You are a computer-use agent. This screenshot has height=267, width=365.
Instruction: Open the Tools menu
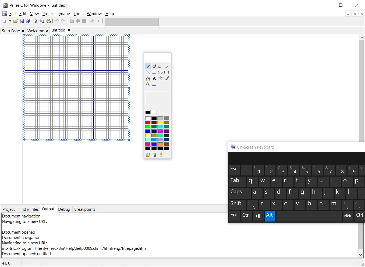pos(78,14)
